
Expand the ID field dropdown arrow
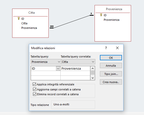pyautogui.click(x=58, y=69)
